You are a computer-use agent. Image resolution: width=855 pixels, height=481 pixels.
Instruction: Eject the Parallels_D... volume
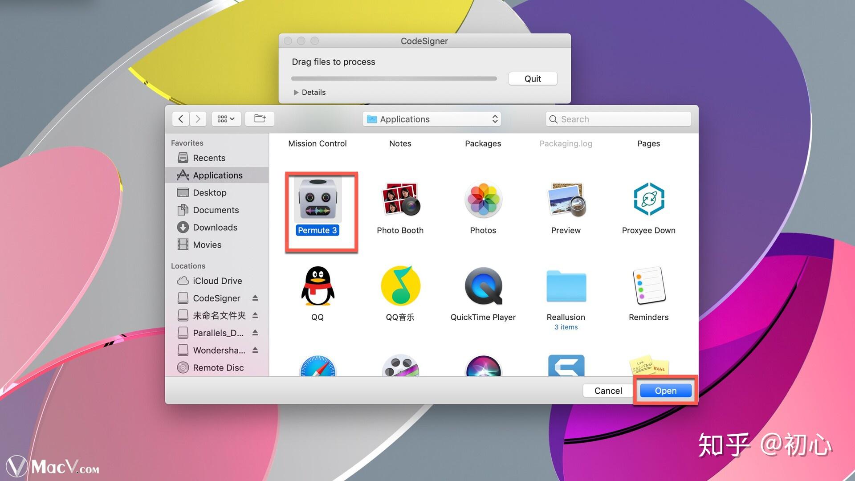(x=255, y=333)
